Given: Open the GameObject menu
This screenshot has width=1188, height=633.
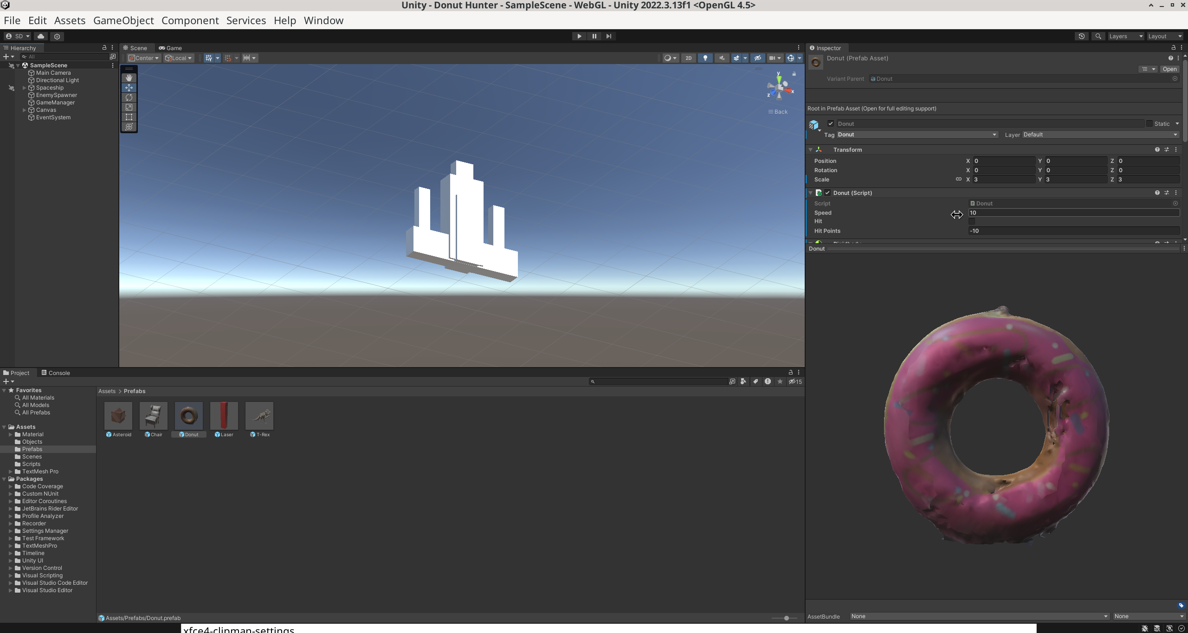Looking at the screenshot, I should (x=123, y=20).
